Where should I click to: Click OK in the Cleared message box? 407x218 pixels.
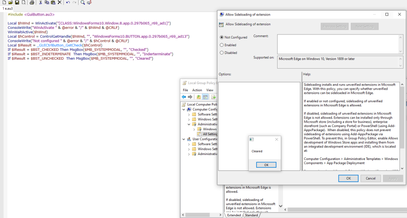tap(266, 165)
